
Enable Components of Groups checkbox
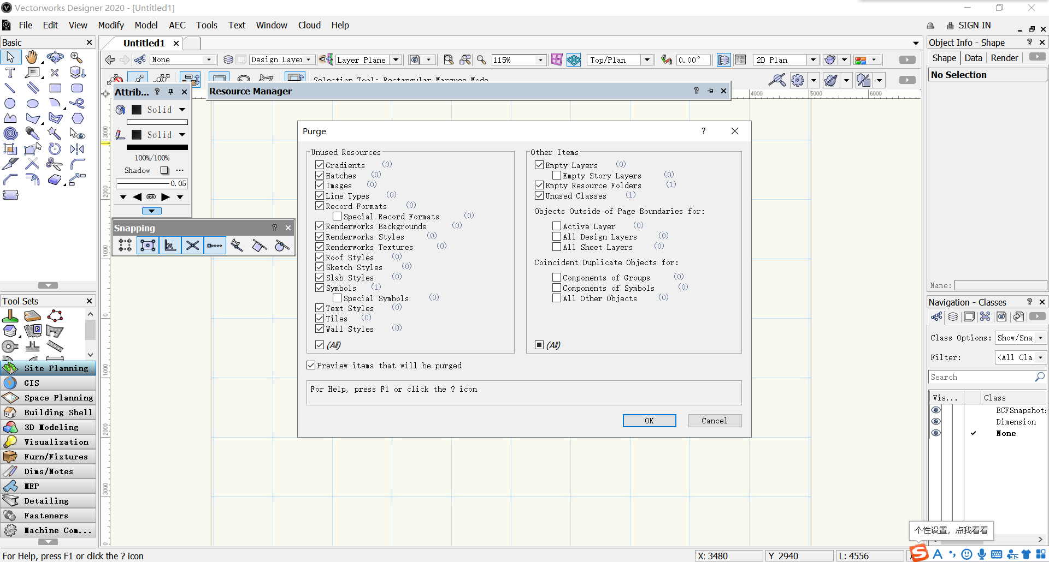557,277
